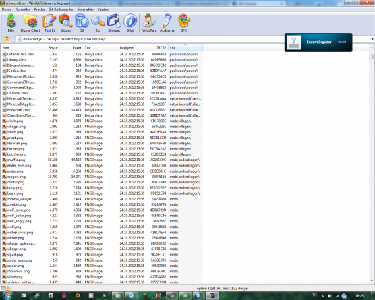
Task: Open the Dosya menu
Action: click(x=7, y=9)
